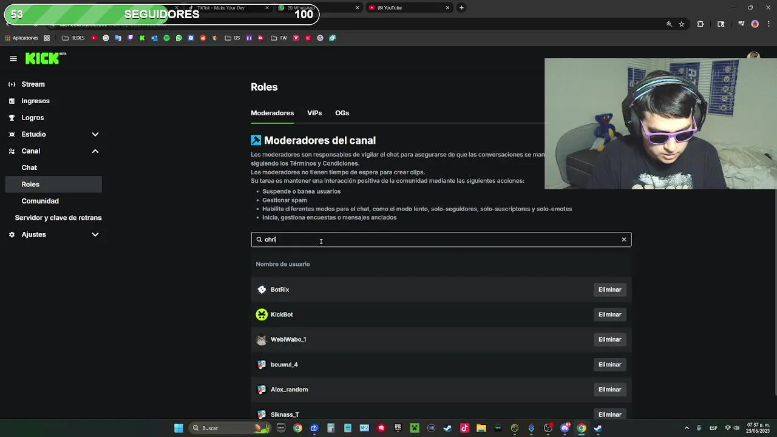Viewport: 777px width, 437px height.
Task: Expand the Ajustes section chevron
Action: pos(95,234)
